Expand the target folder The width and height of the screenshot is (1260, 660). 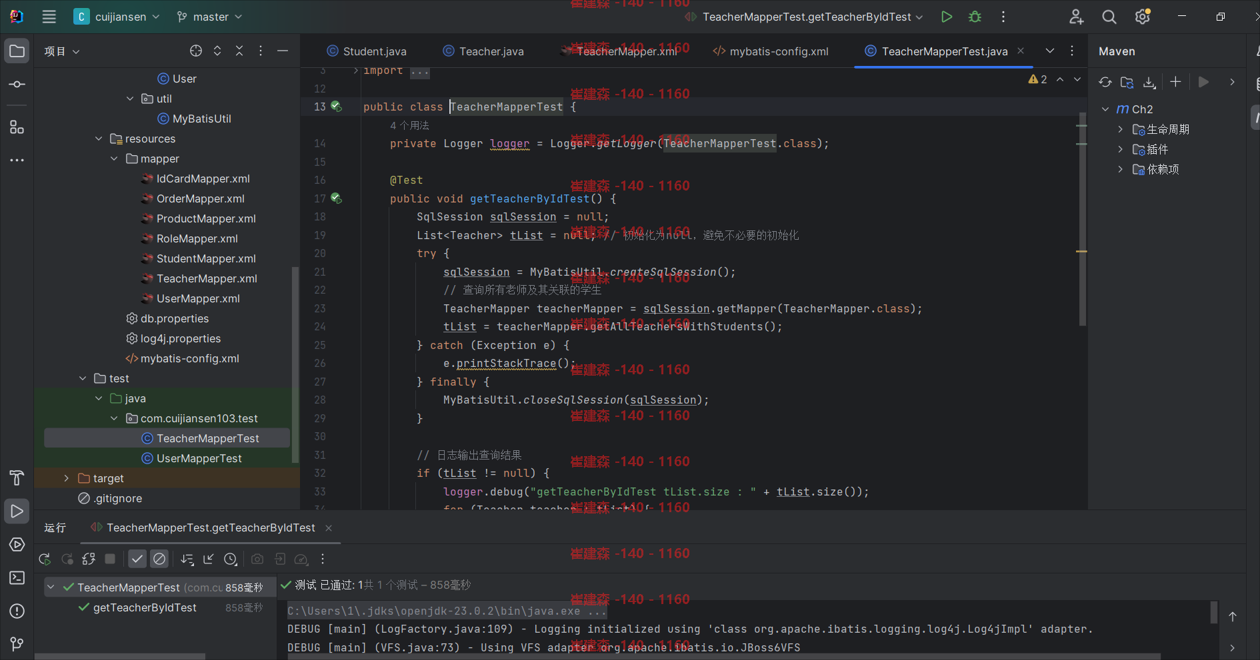[x=66, y=478]
